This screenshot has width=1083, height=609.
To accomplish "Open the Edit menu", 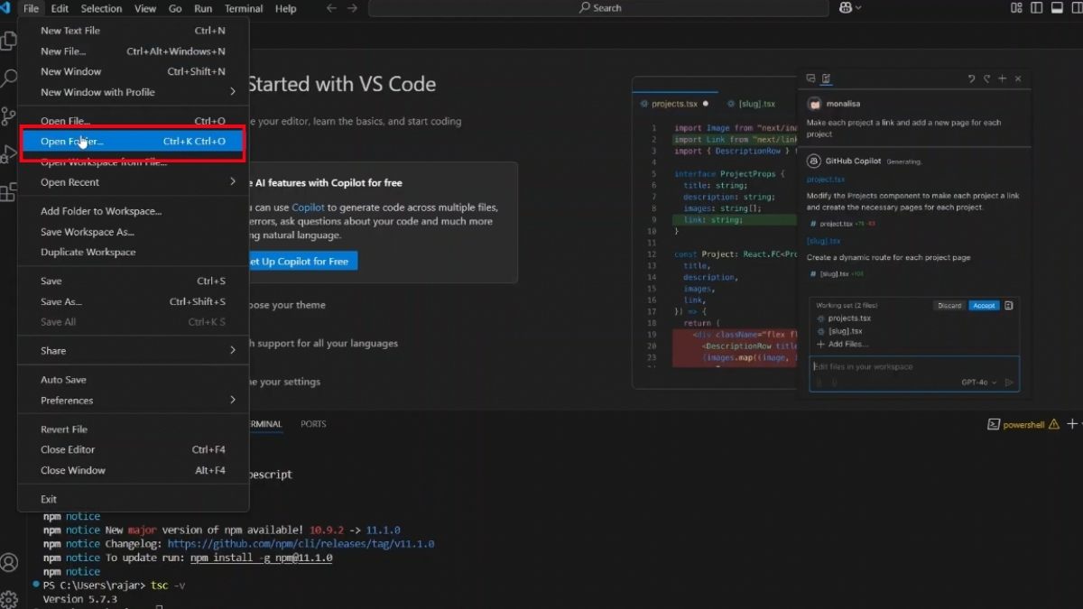I will tap(60, 8).
